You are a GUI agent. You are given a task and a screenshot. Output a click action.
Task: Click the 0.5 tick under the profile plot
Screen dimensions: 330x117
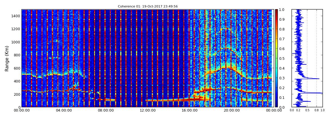click(307, 110)
